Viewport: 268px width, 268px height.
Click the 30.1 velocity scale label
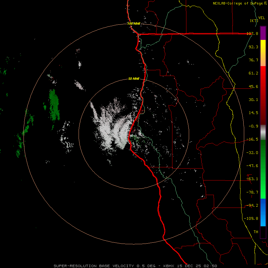(253, 100)
